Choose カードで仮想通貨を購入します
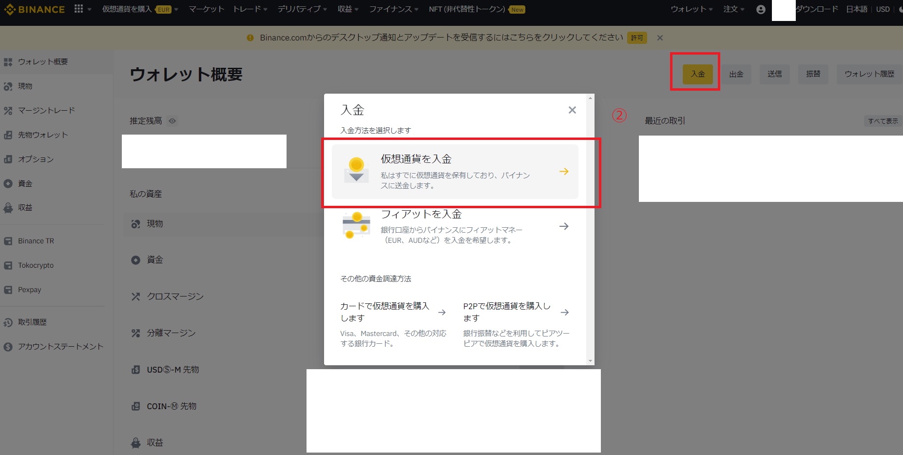The width and height of the screenshot is (903, 455). tap(393, 324)
